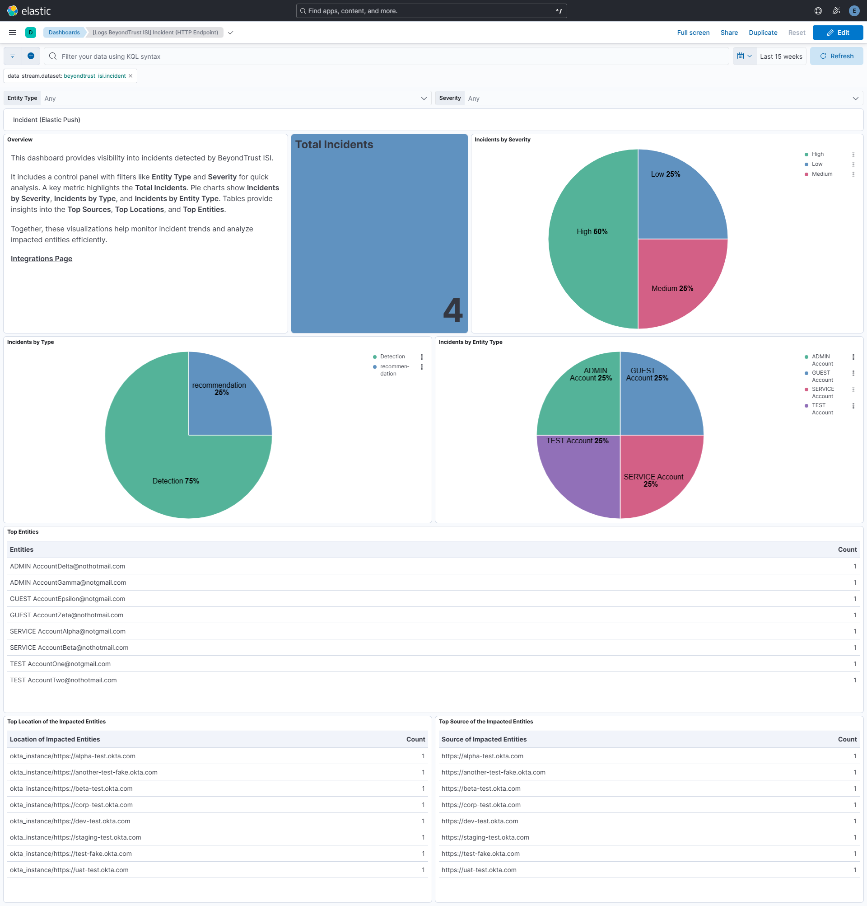Duplicate this dashboard
Viewport: 867px width, 906px height.
pyautogui.click(x=763, y=33)
